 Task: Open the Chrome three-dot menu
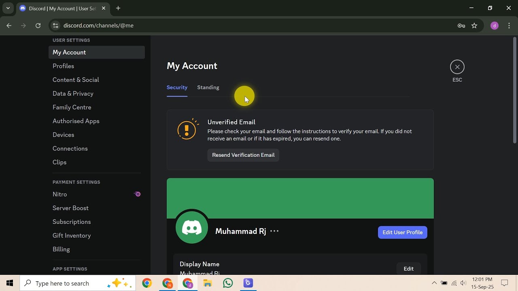click(x=509, y=25)
